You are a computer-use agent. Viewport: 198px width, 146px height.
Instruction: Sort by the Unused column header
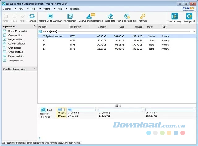tap(134, 27)
